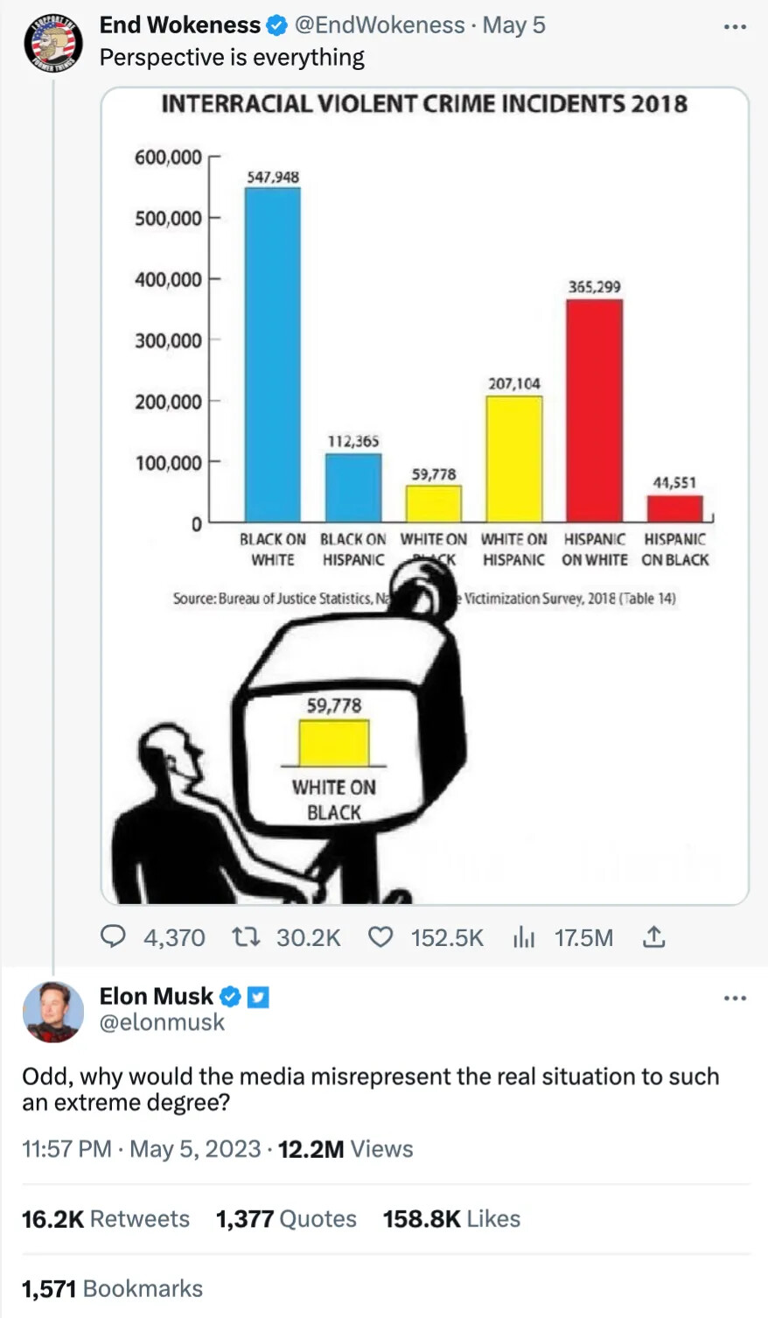768x1318 pixels.
Task: Open the @elonmusk handle link
Action: [x=162, y=1022]
